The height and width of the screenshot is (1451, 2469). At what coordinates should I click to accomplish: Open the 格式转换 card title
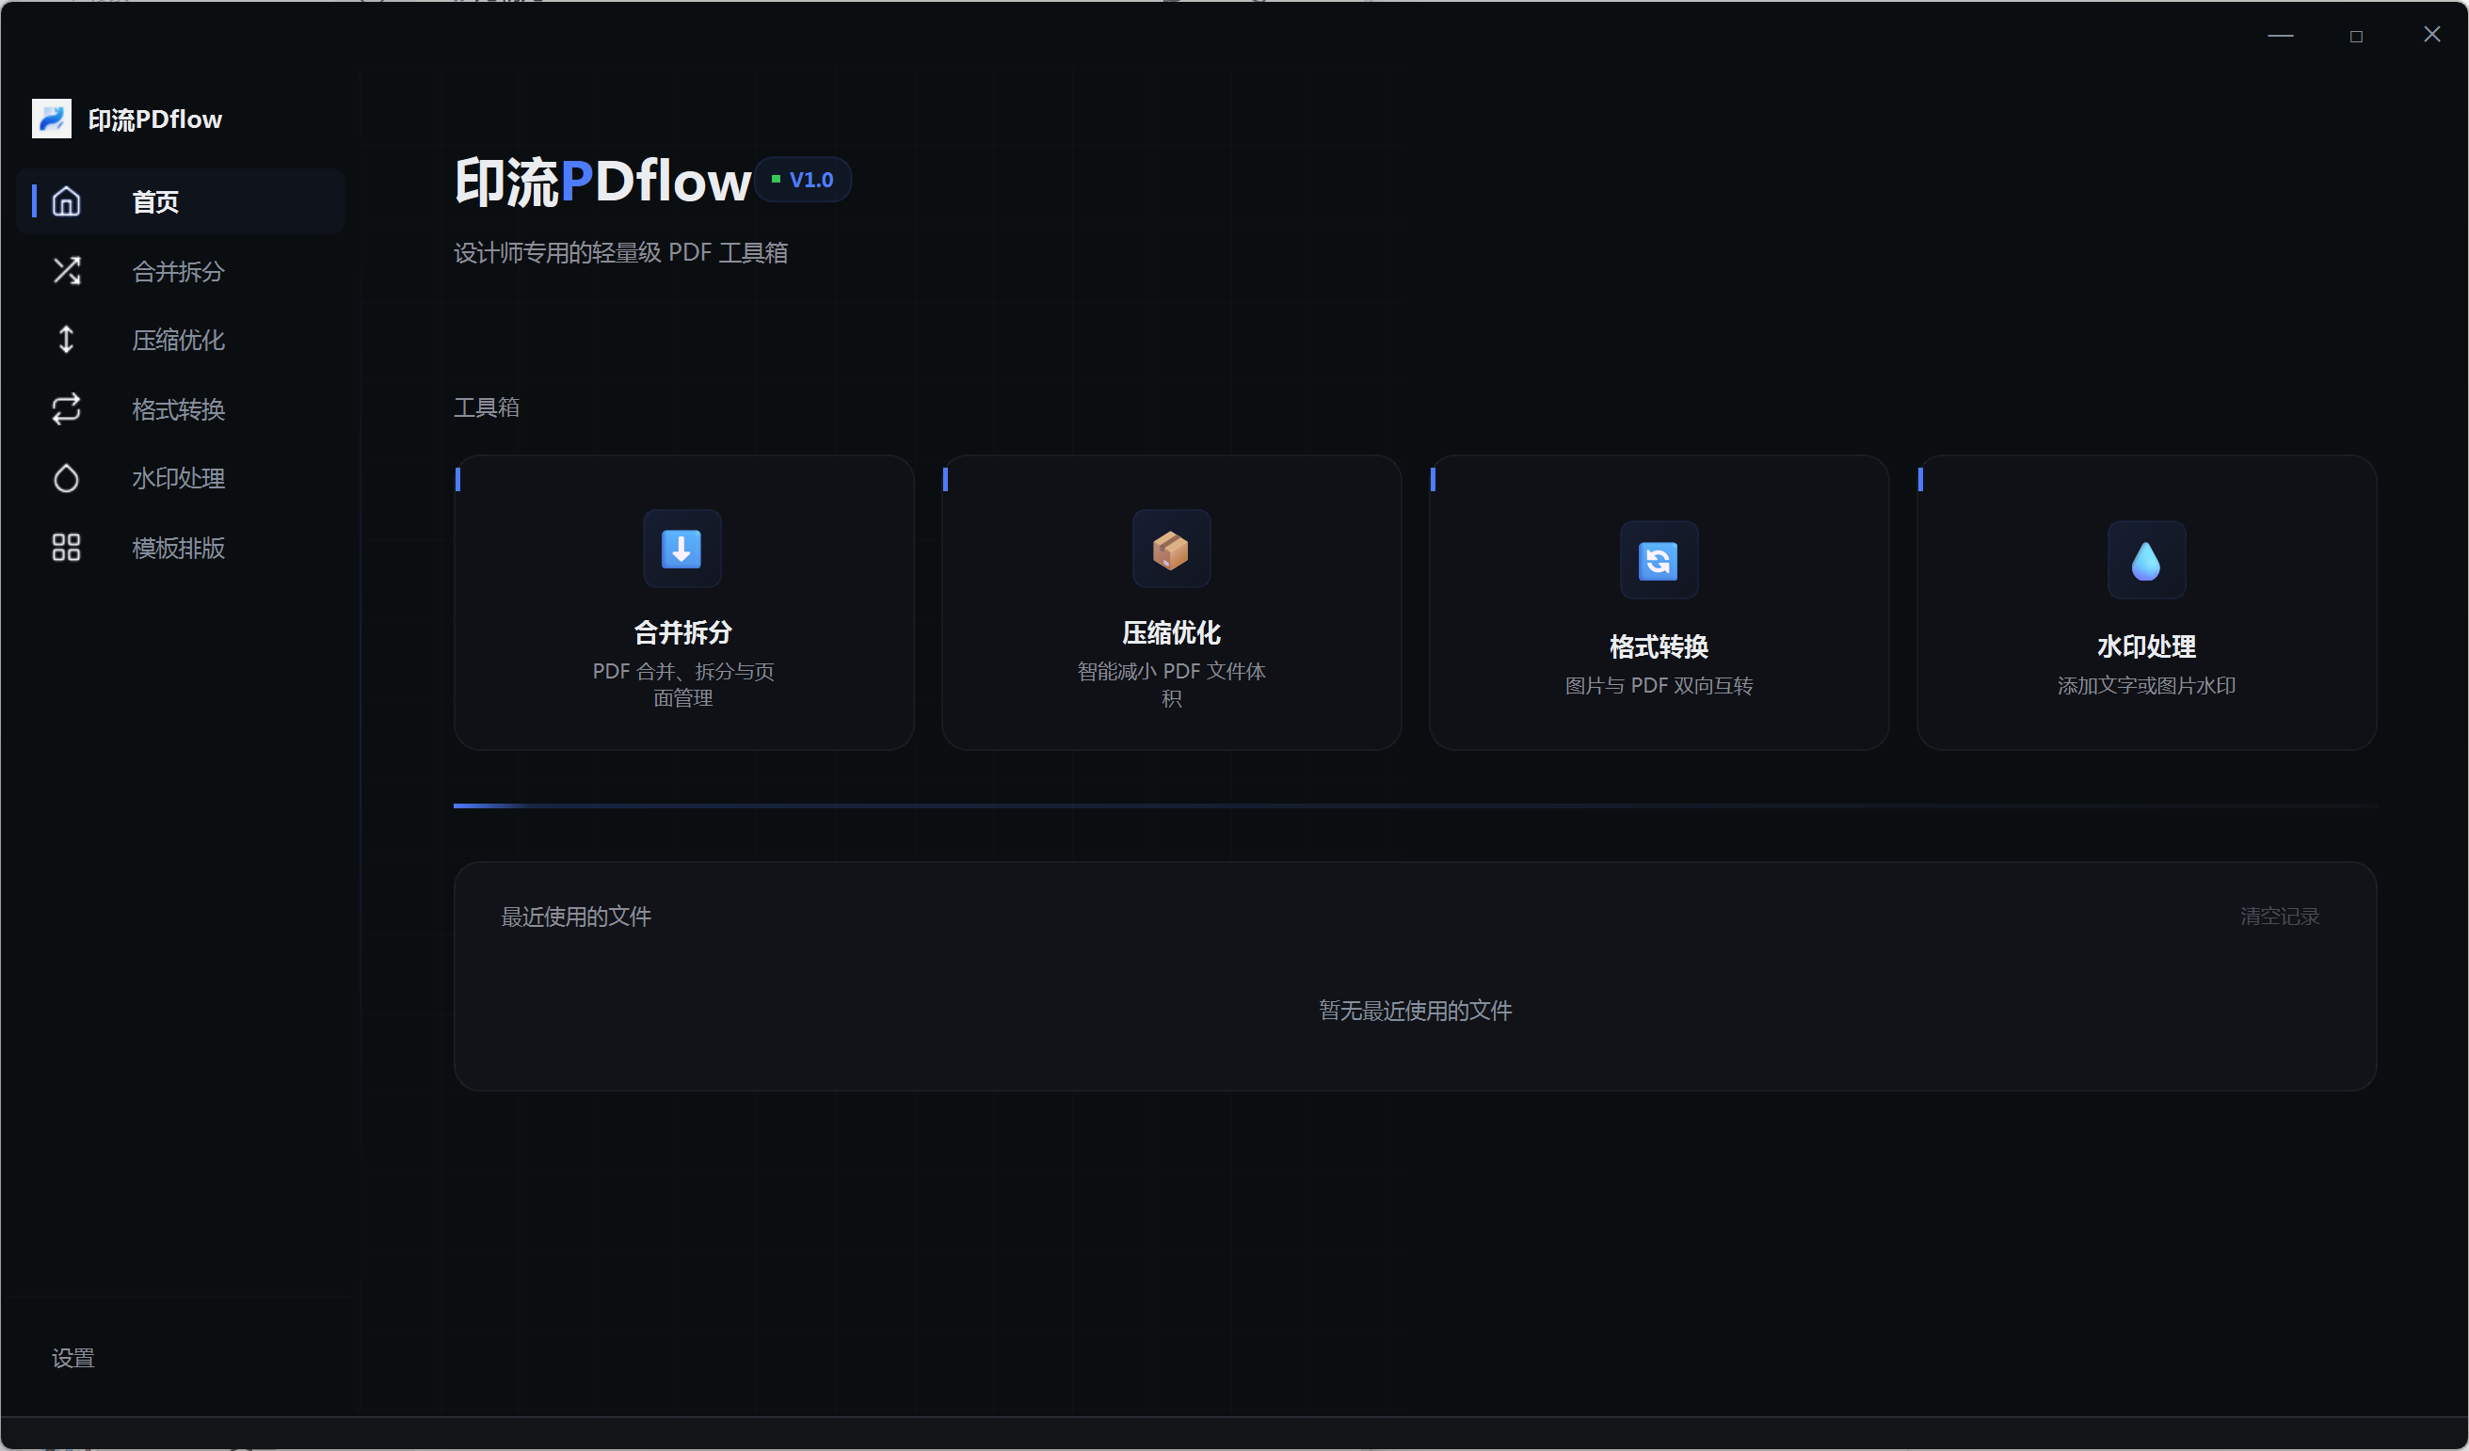[x=1658, y=646]
